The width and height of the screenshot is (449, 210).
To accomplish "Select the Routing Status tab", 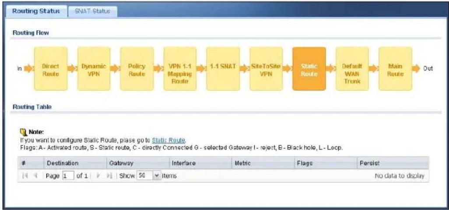I will coord(36,11).
